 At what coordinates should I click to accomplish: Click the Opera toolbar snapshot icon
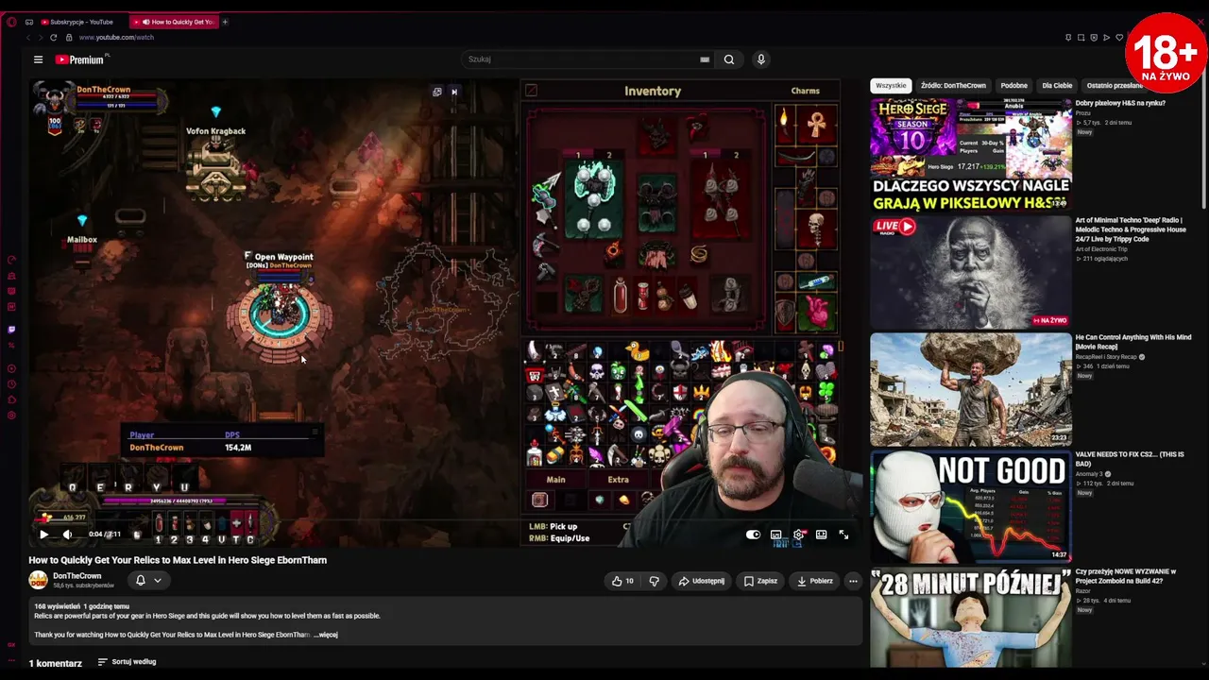coord(1081,38)
